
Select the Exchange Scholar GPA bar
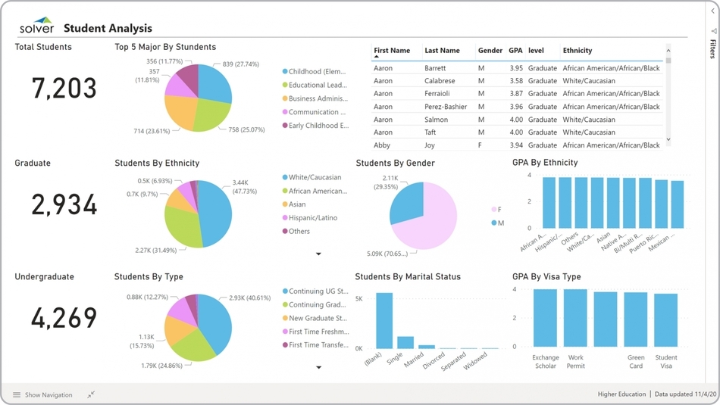[x=545, y=318]
